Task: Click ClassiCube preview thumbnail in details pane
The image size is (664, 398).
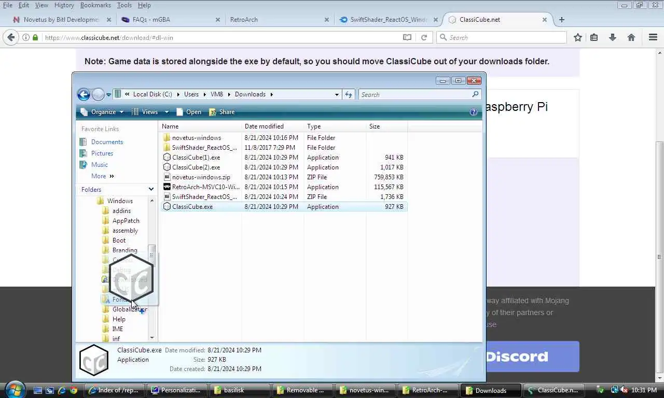Action: click(94, 360)
